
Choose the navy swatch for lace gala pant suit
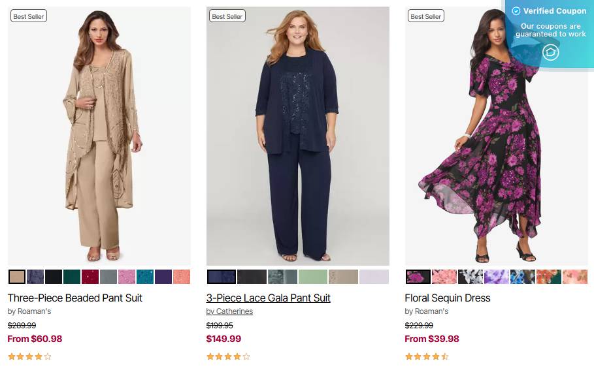[222, 277]
